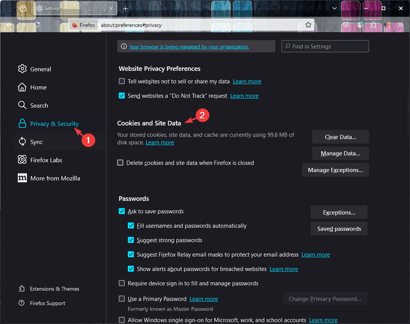The image size is (410, 324).
Task: Toggle the 'Ask to save passwords' checkbox
Action: click(x=122, y=211)
